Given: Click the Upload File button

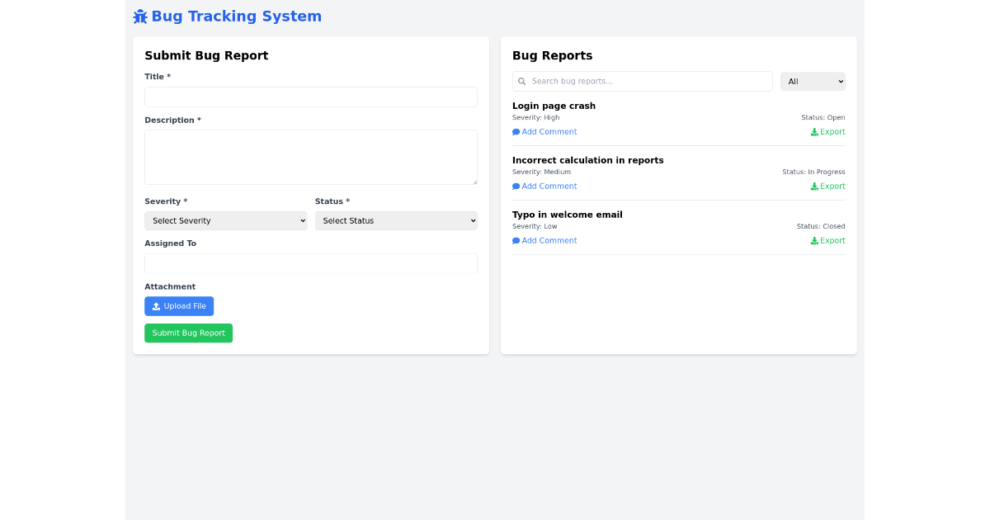Looking at the screenshot, I should point(179,305).
